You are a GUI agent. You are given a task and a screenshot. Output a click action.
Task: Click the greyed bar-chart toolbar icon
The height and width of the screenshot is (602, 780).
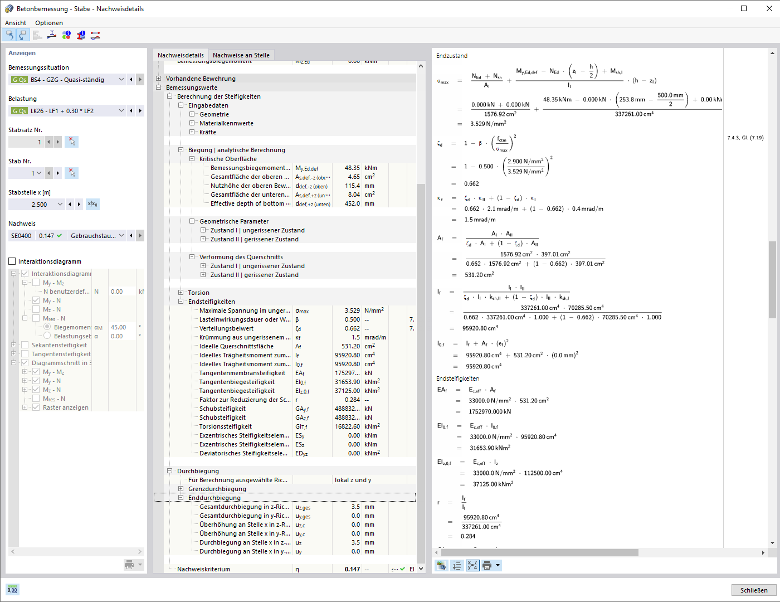[x=37, y=35]
